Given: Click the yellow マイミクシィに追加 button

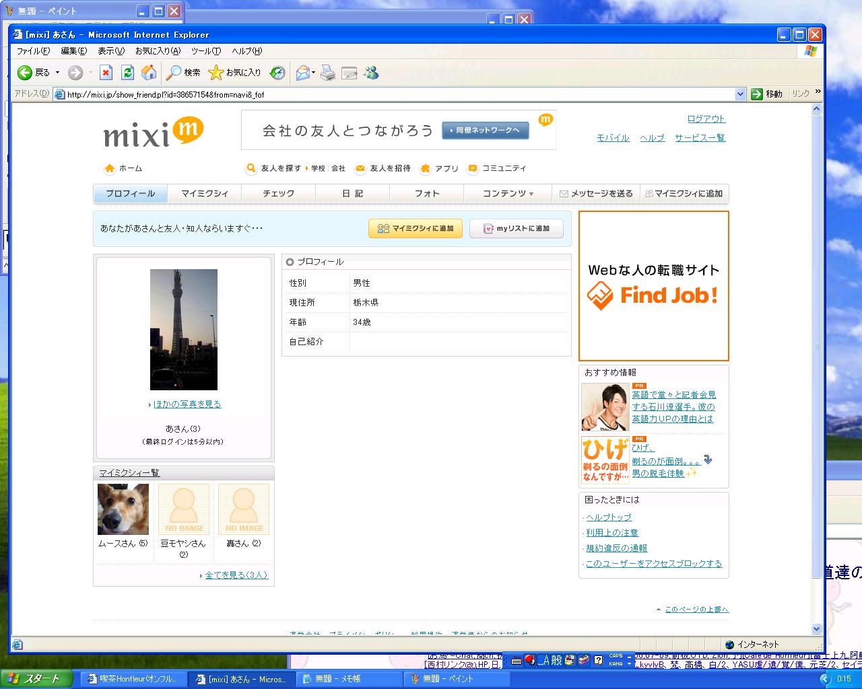Looking at the screenshot, I should tap(416, 229).
